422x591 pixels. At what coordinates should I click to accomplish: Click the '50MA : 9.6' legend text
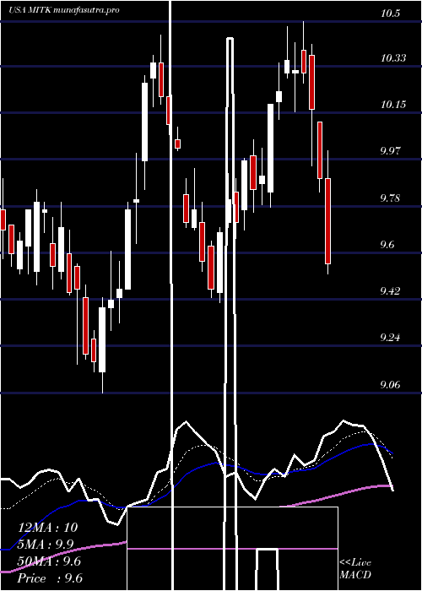[49, 561]
